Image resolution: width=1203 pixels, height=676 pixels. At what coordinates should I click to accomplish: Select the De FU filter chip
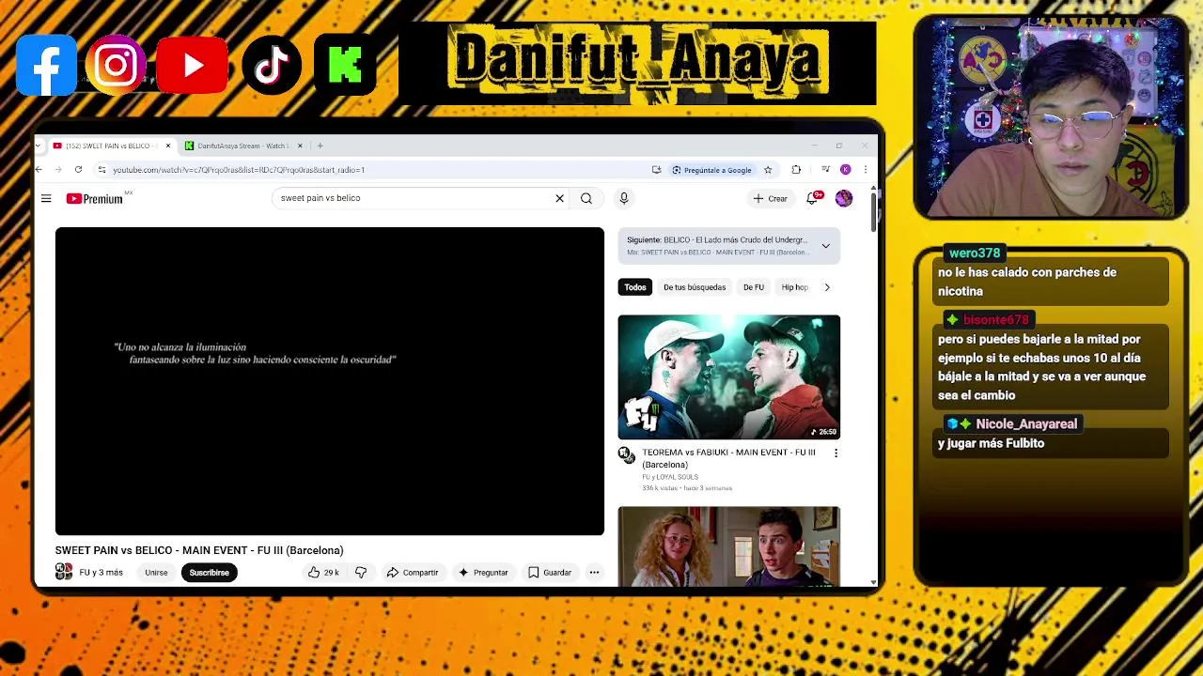(754, 287)
